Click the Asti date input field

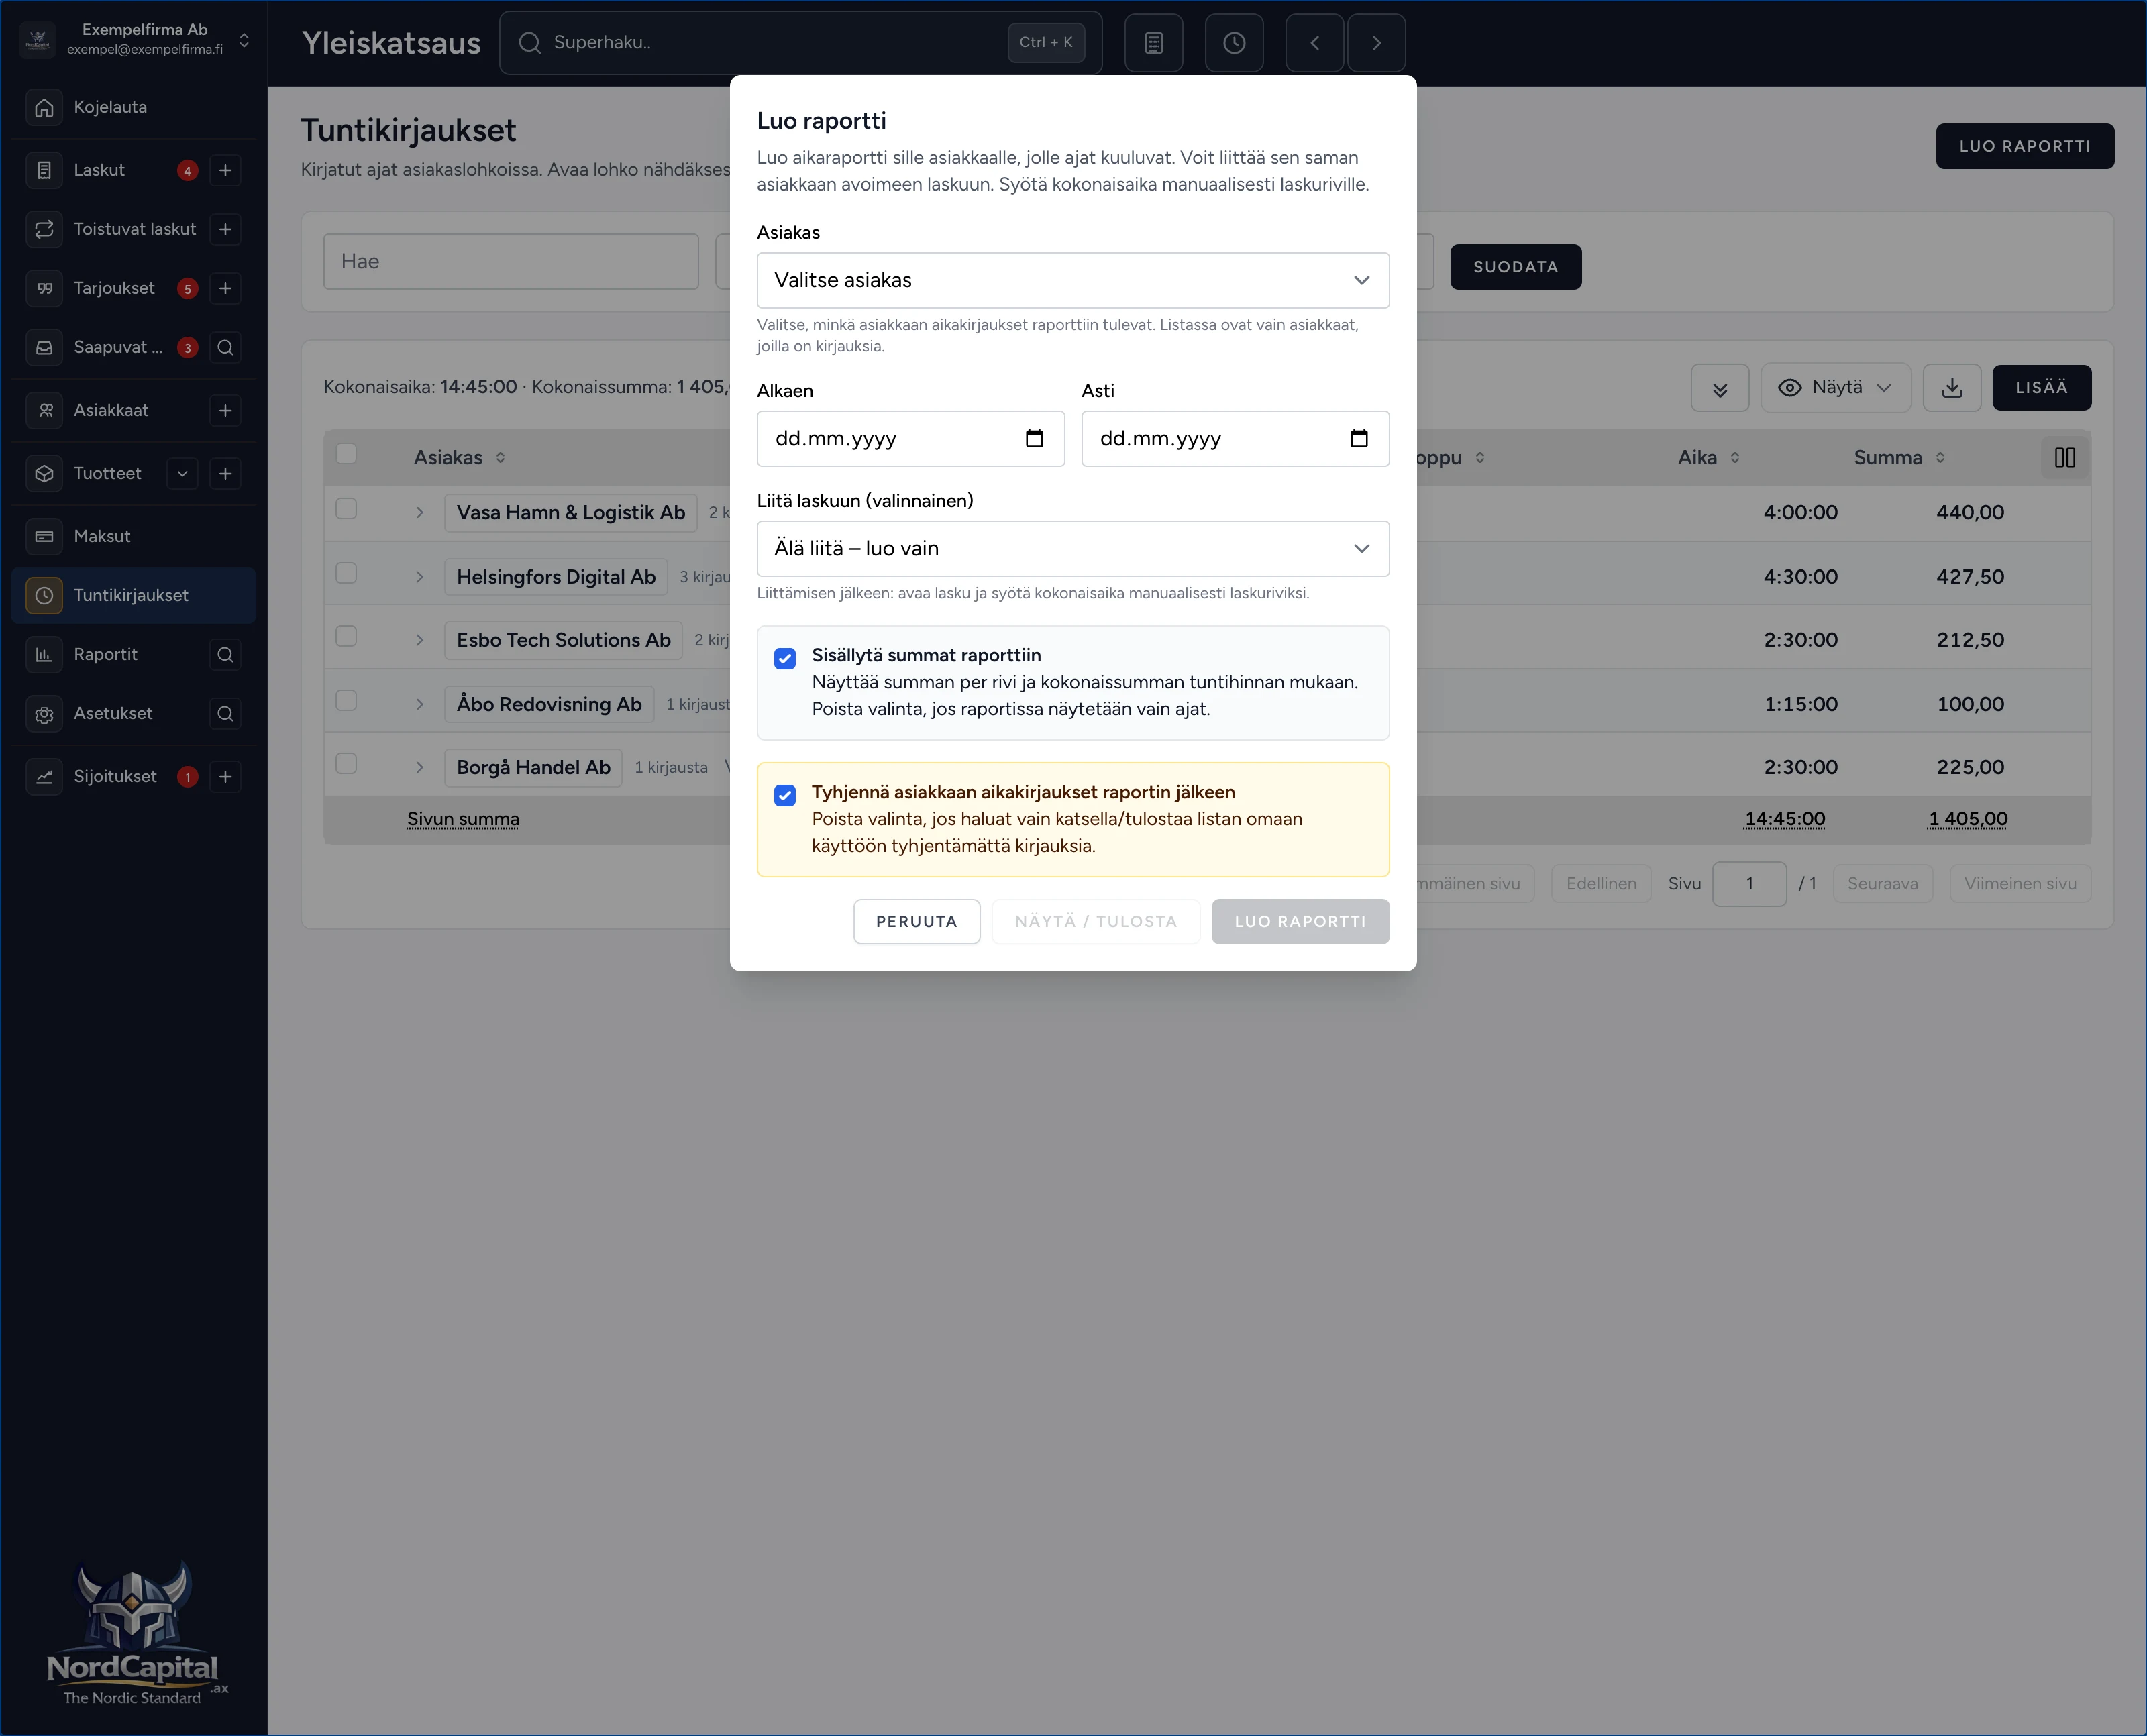(x=1235, y=438)
